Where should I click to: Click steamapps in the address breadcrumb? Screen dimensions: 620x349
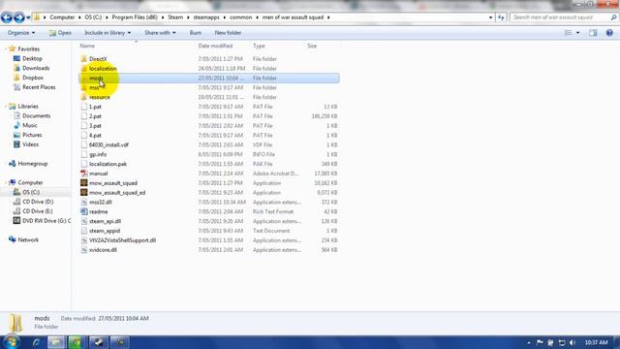pos(206,17)
